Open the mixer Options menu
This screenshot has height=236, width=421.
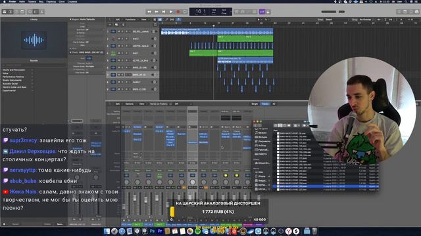click(x=129, y=104)
